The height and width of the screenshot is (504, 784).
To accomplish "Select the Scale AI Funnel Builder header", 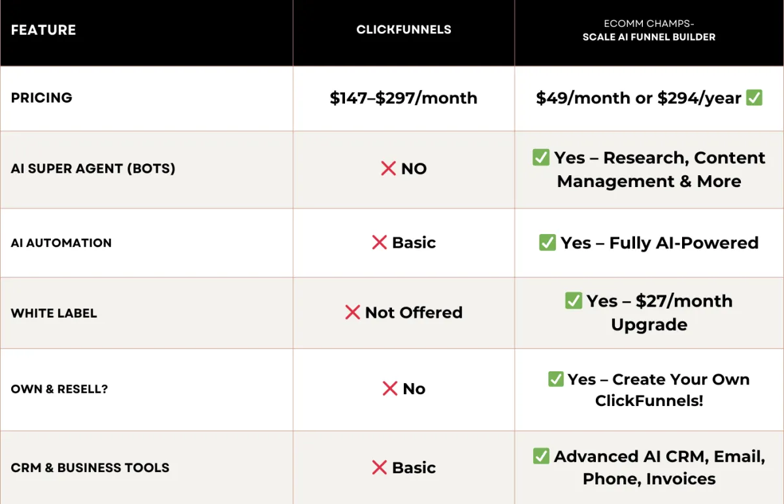I will coord(649,37).
